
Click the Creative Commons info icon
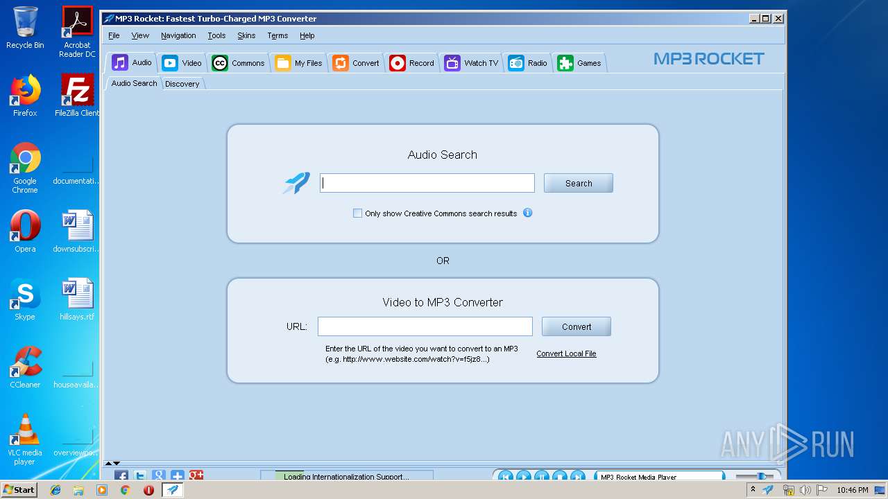(527, 213)
